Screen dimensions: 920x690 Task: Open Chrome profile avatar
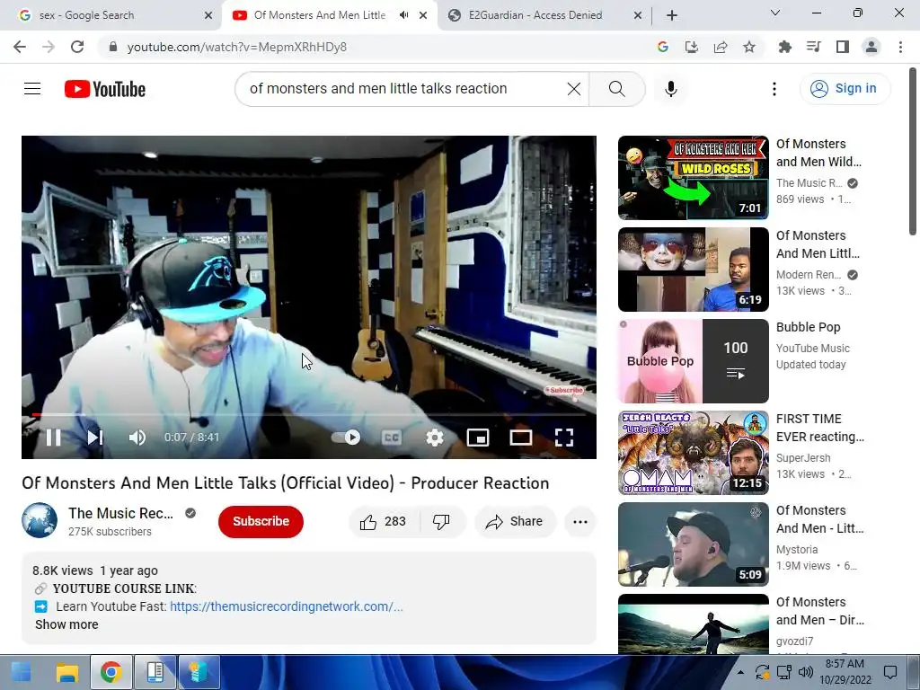point(871,47)
